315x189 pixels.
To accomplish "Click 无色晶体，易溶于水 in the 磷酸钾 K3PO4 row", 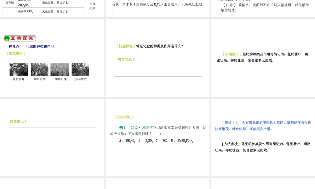I will (55, 11).
